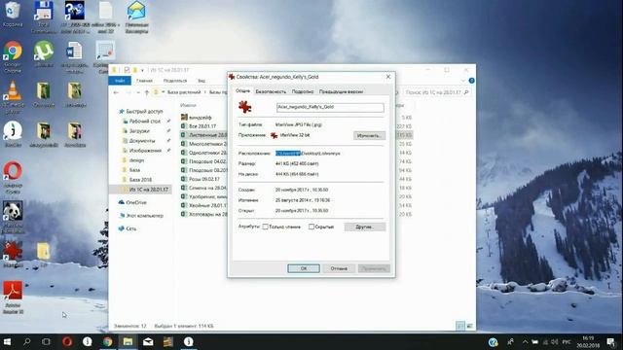Click the Explorer search magnifier icon
Image resolution: width=623 pixels, height=350 pixels.
click(466, 92)
